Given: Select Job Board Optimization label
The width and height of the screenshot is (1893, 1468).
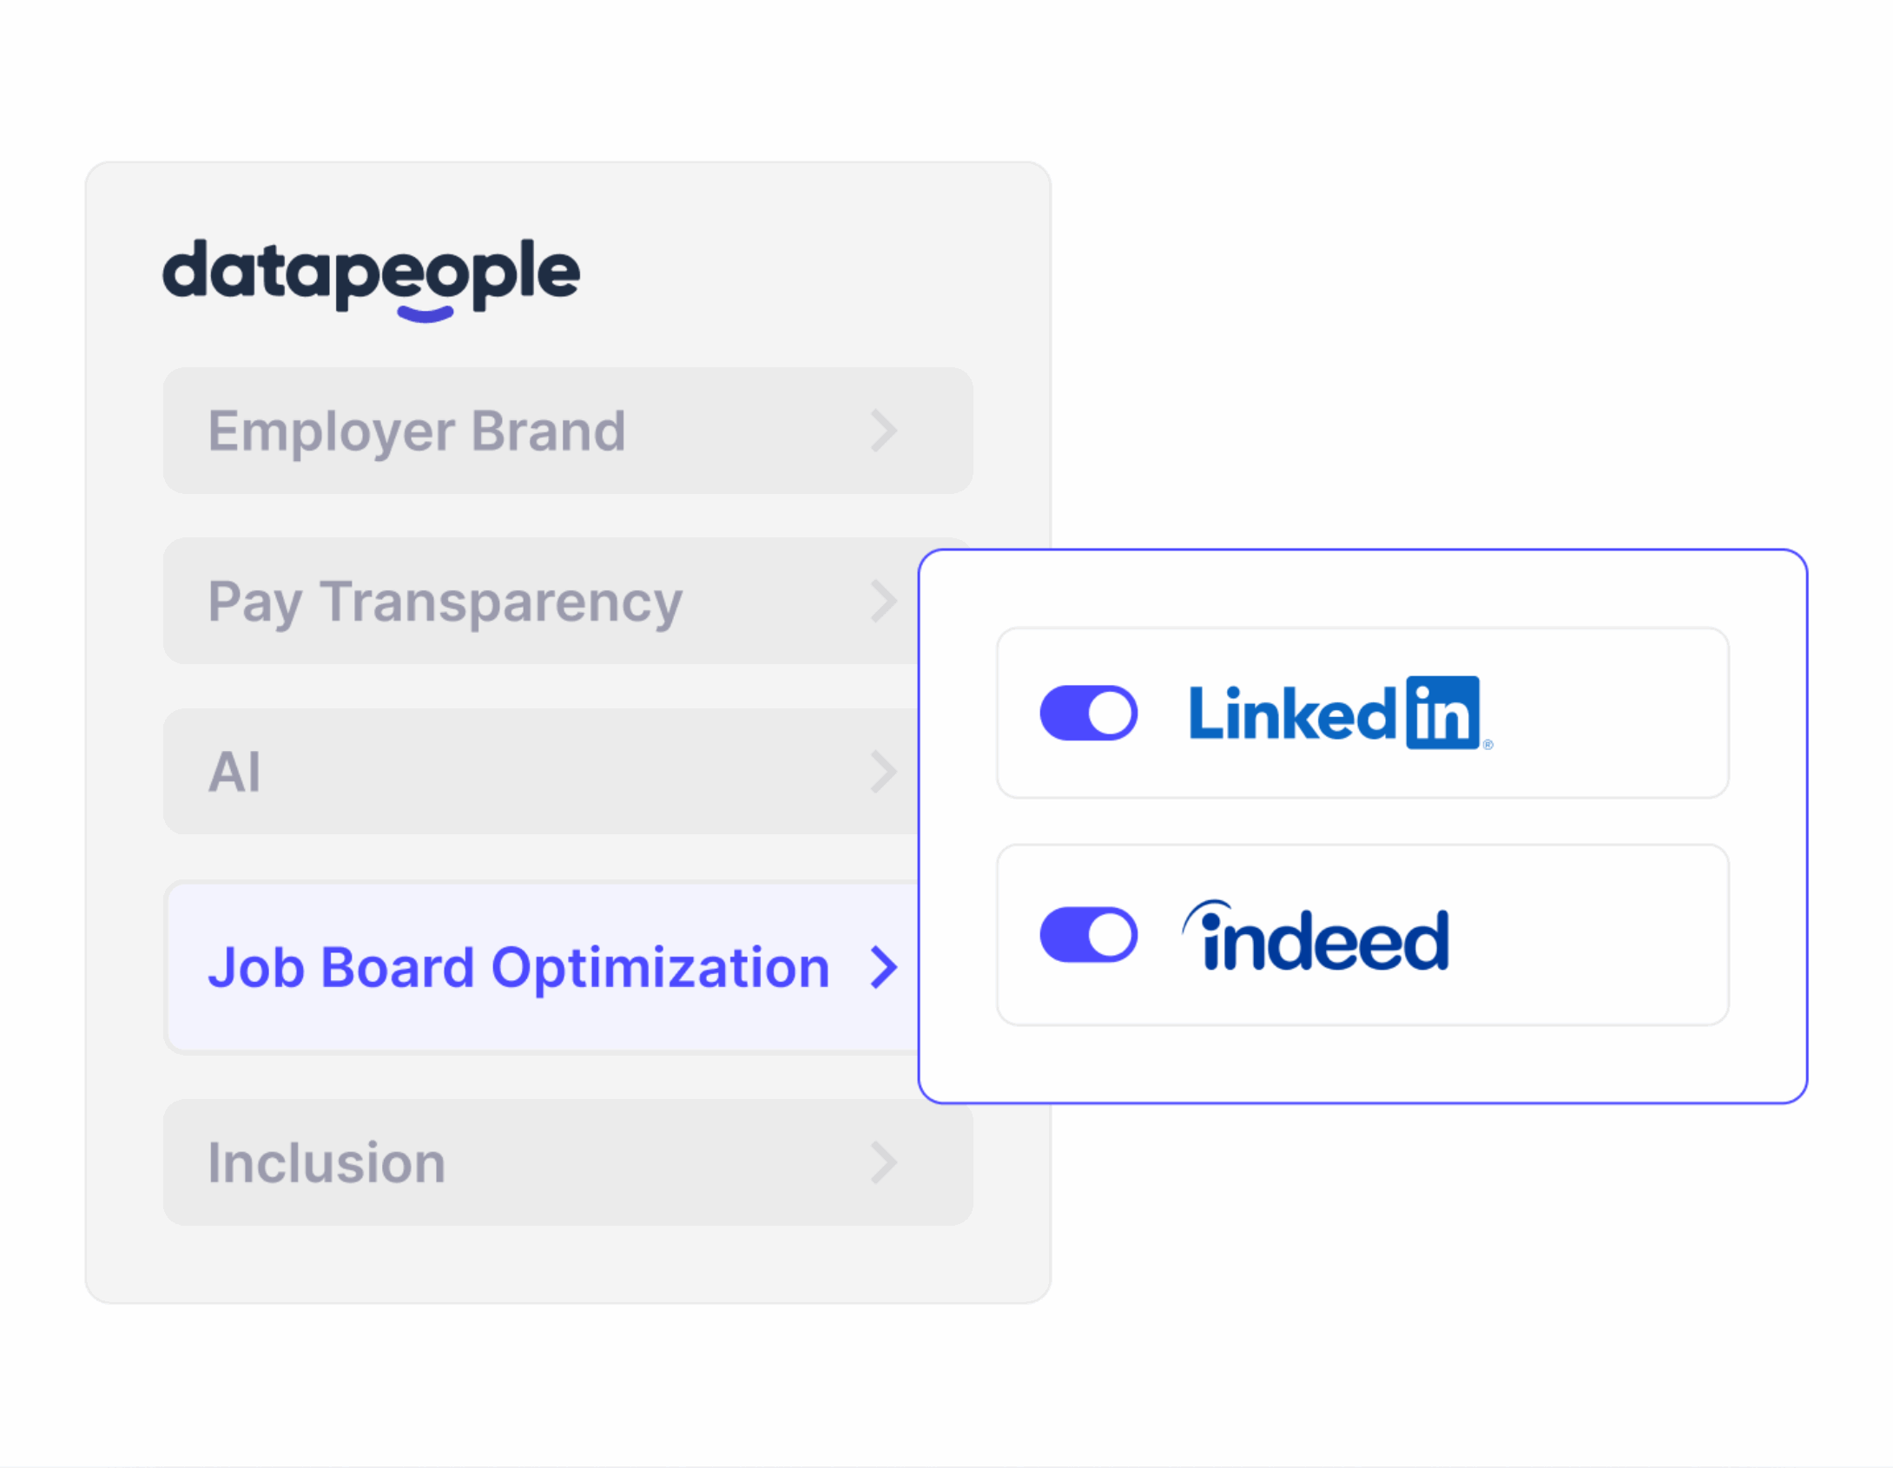Looking at the screenshot, I should 518,967.
